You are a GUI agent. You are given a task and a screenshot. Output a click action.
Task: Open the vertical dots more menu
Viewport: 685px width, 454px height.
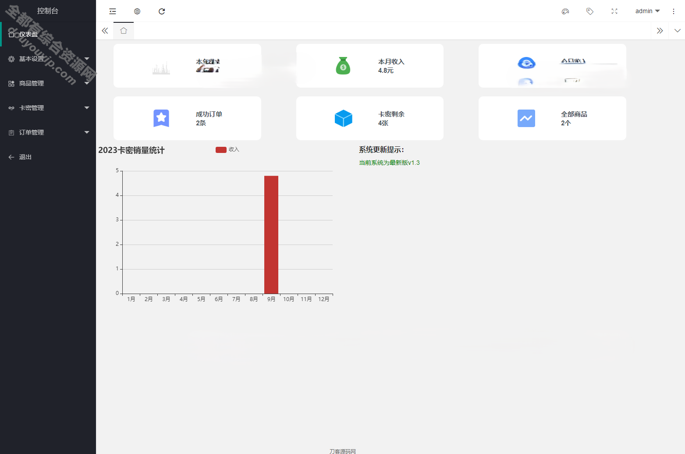point(674,11)
